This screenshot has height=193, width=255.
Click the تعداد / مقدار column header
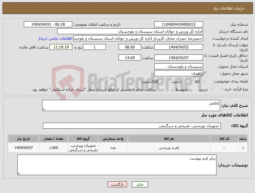coord(54,139)
